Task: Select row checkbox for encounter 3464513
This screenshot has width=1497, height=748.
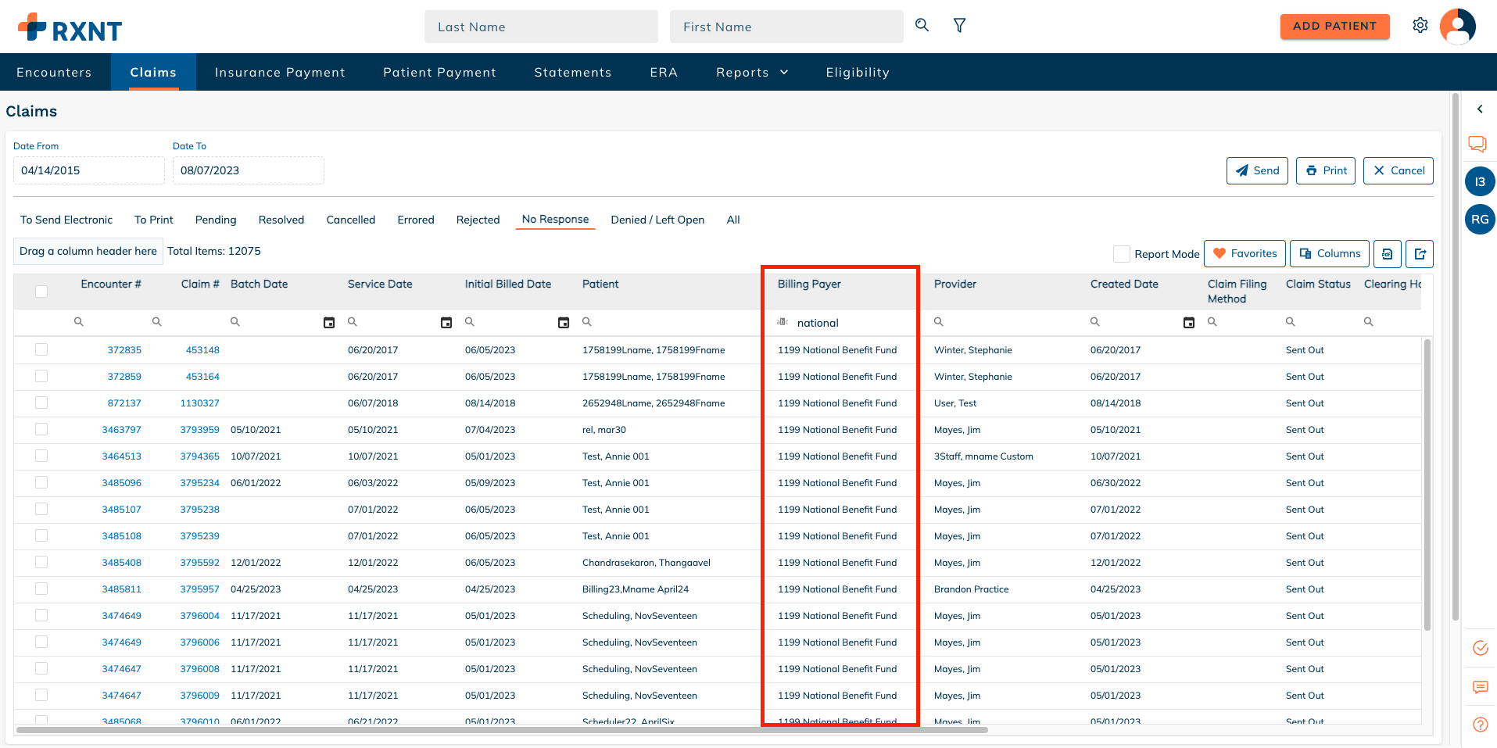Action: pyautogui.click(x=41, y=456)
